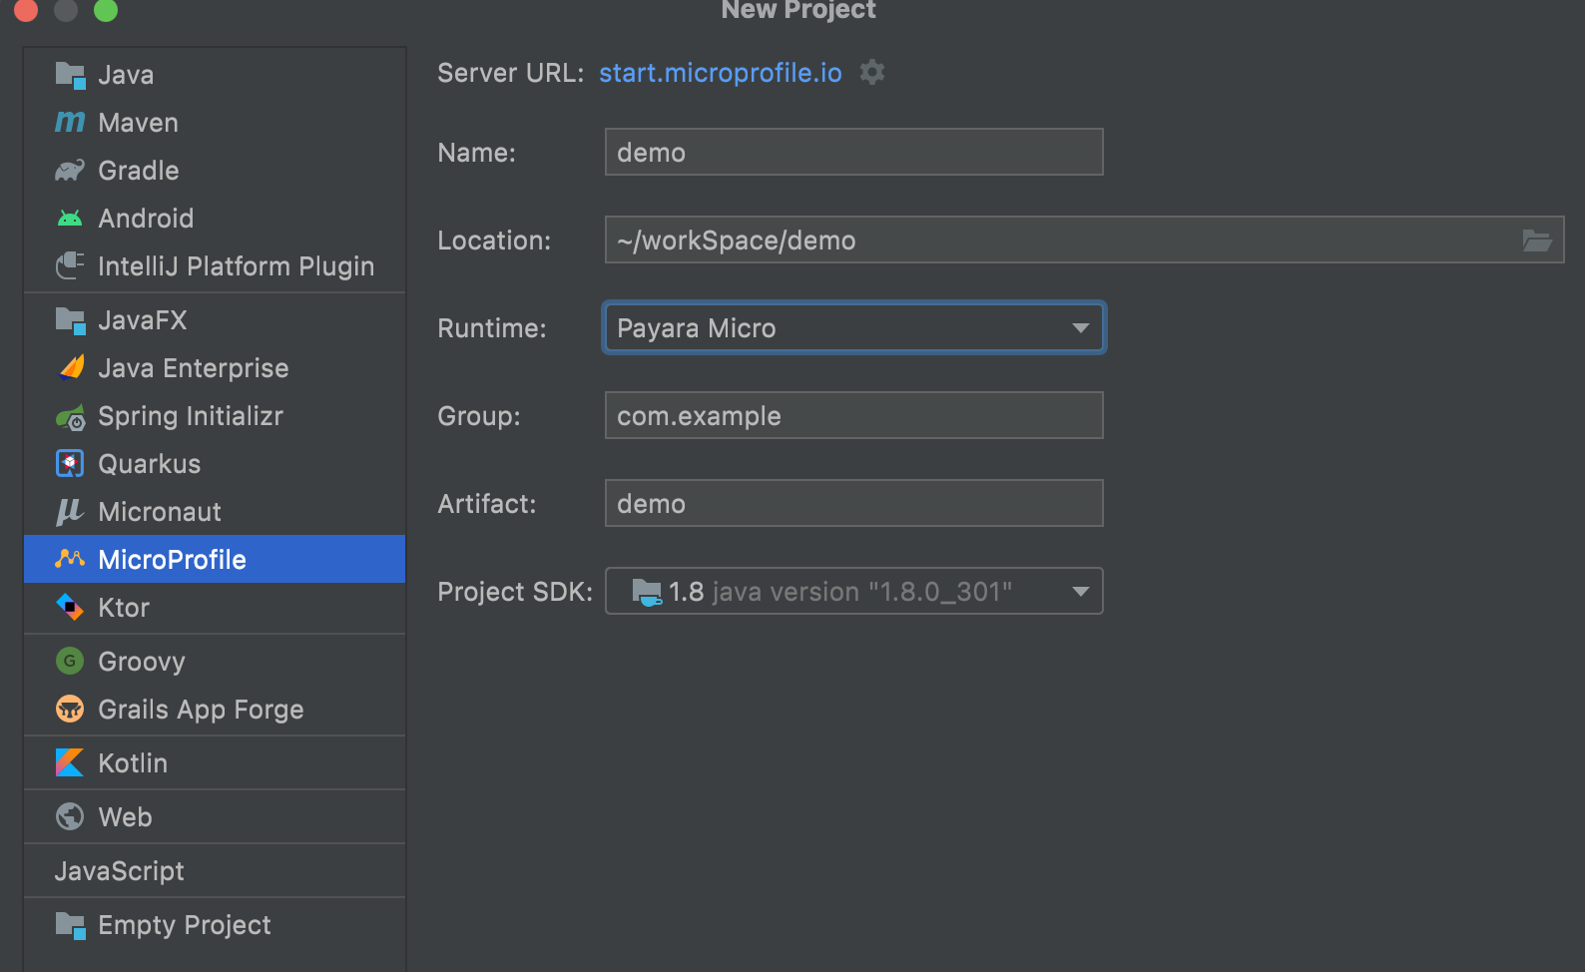Click the Gradle elephant icon

(70, 171)
